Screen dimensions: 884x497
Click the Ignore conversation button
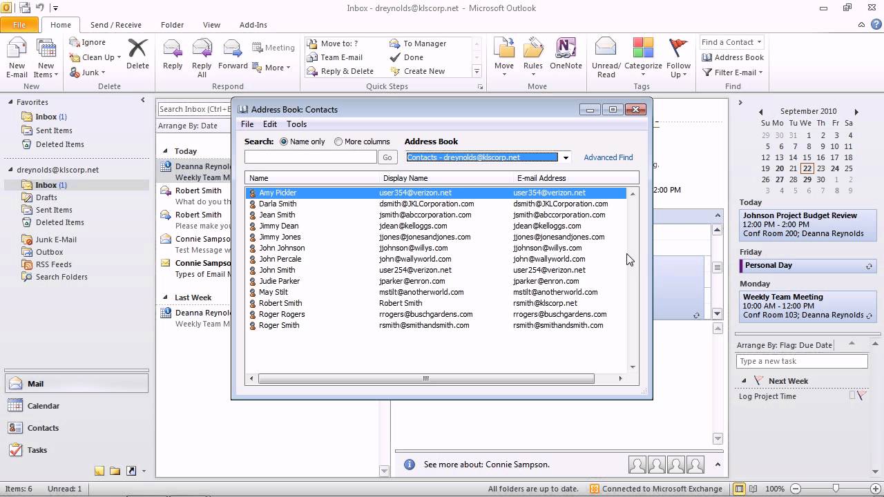[88, 42]
